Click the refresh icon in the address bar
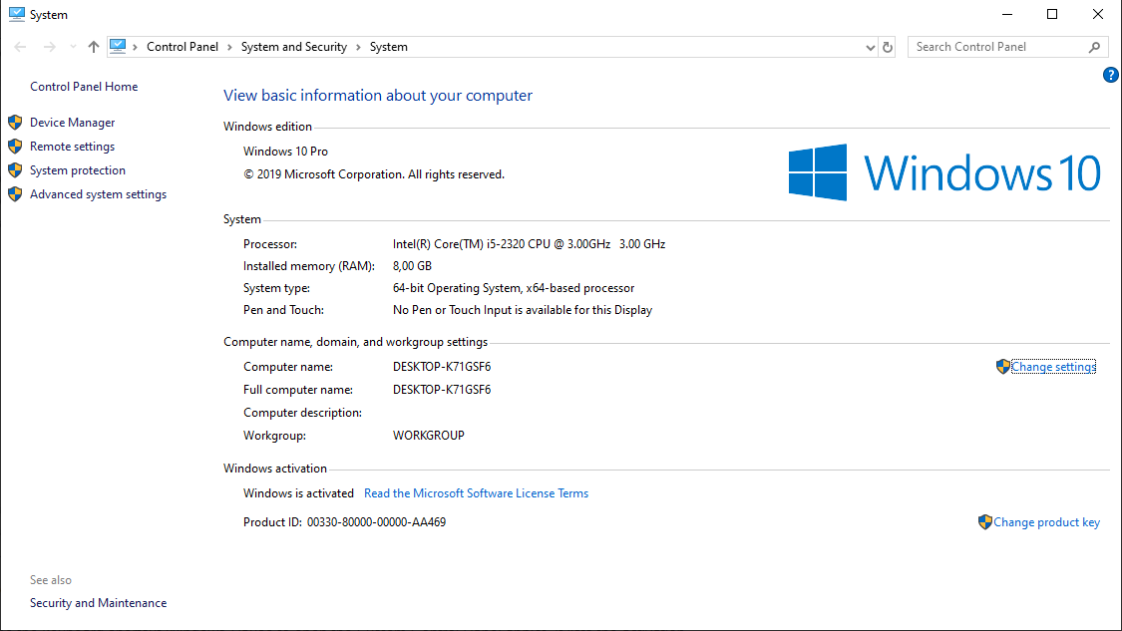The image size is (1122, 631). (x=887, y=46)
